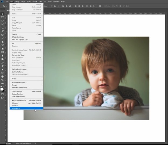This screenshot has width=168, height=145.
Task: Select the Lasso tool
Action: tap(2, 21)
